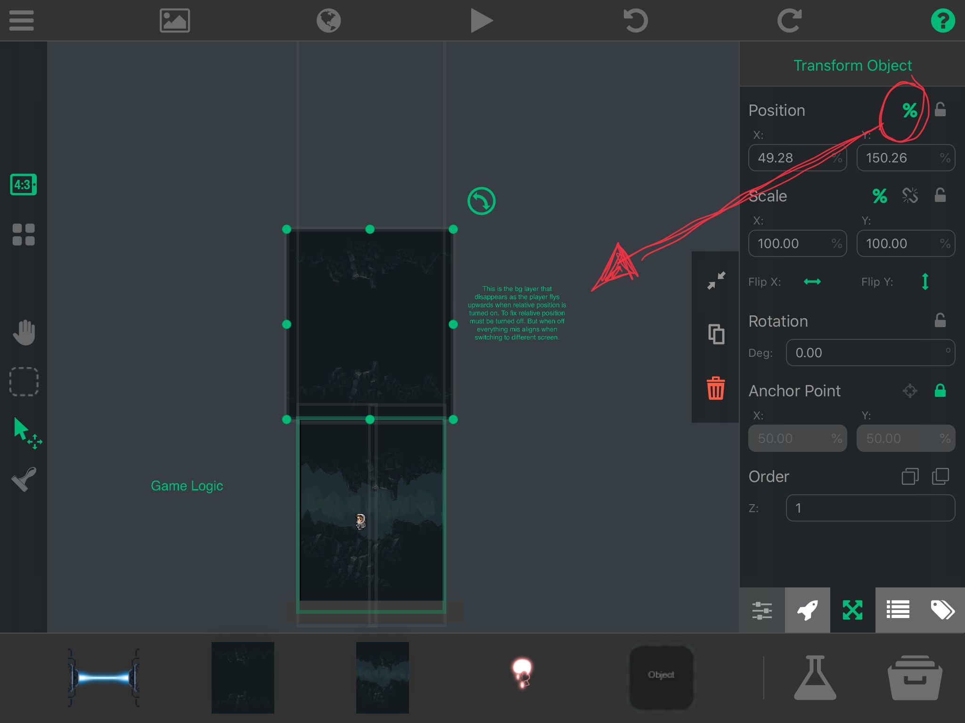Viewport: 965px width, 723px height.
Task: Toggle Position percent relative mode
Action: point(909,111)
